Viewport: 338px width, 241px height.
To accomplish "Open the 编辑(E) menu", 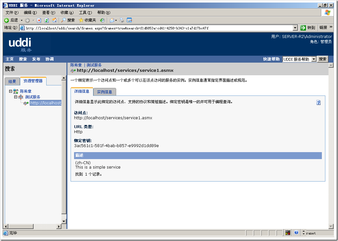I will 30,12.
